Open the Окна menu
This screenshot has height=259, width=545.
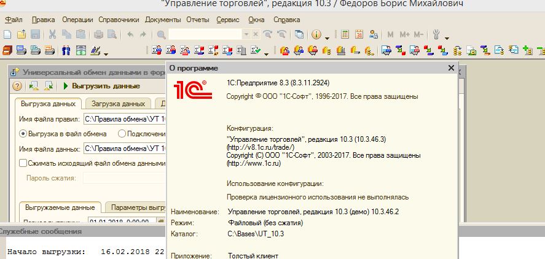pos(256,20)
